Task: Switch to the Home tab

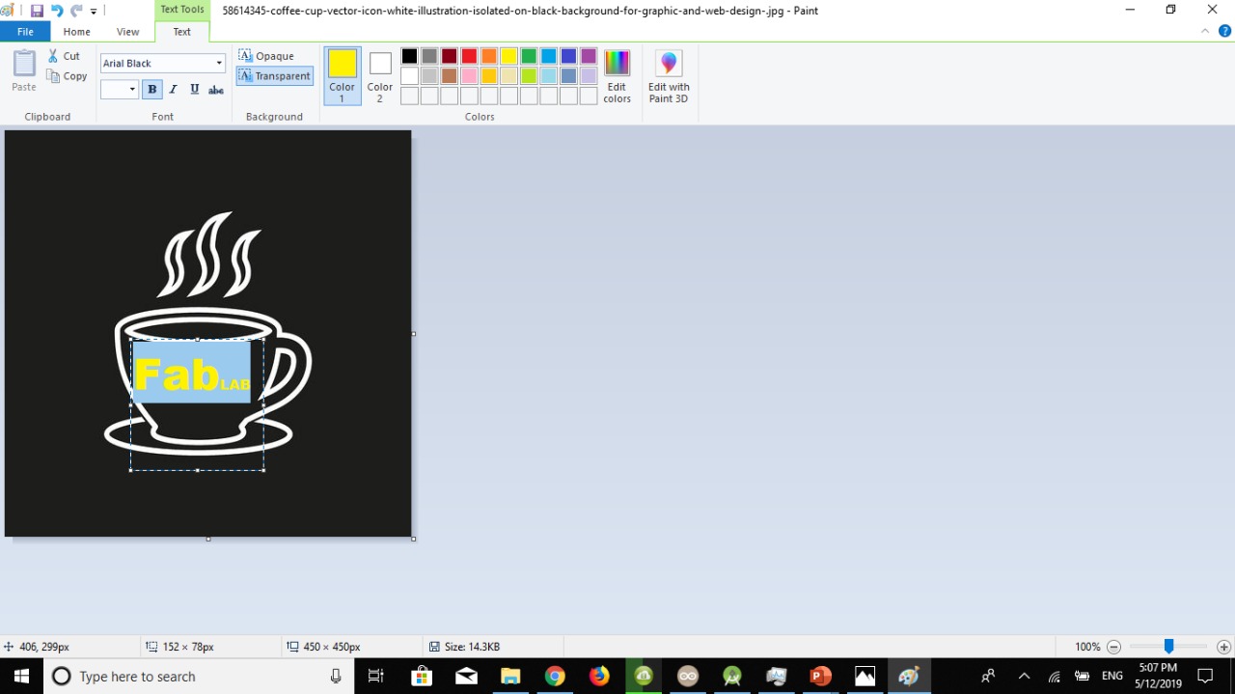Action: [77, 32]
